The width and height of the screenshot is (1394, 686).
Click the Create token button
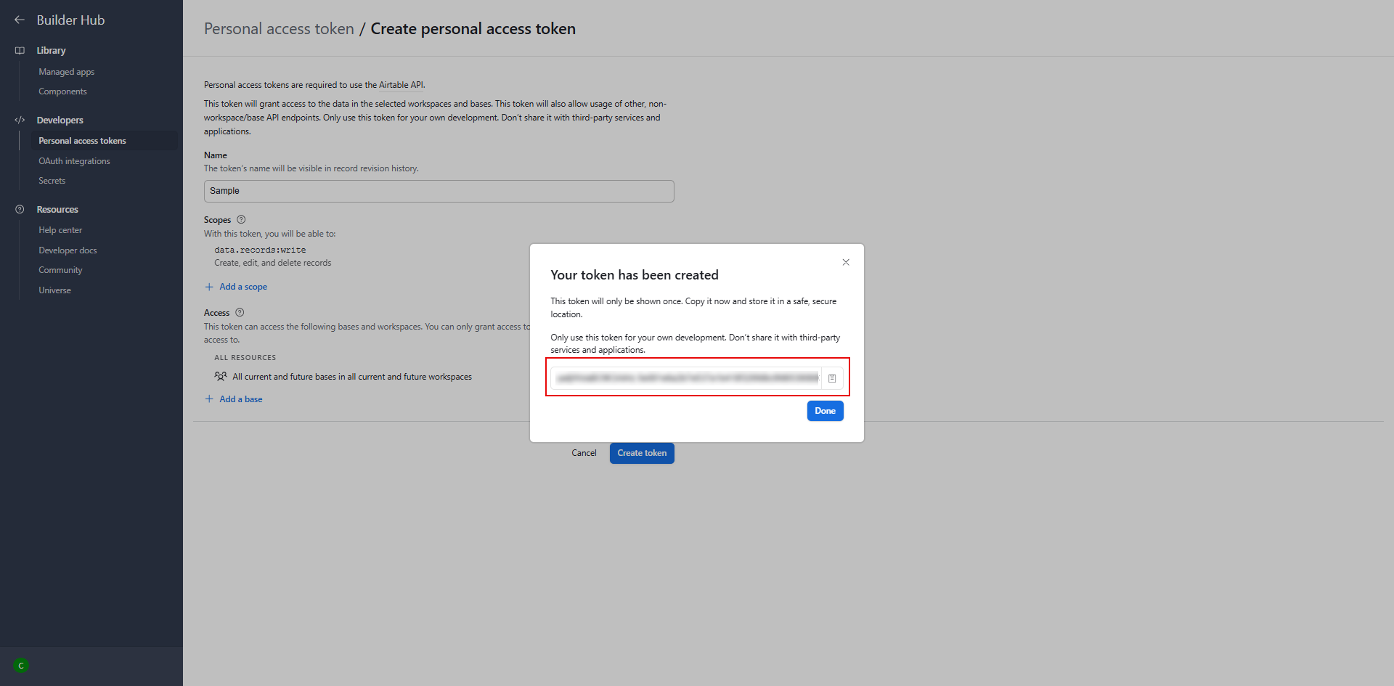coord(642,454)
